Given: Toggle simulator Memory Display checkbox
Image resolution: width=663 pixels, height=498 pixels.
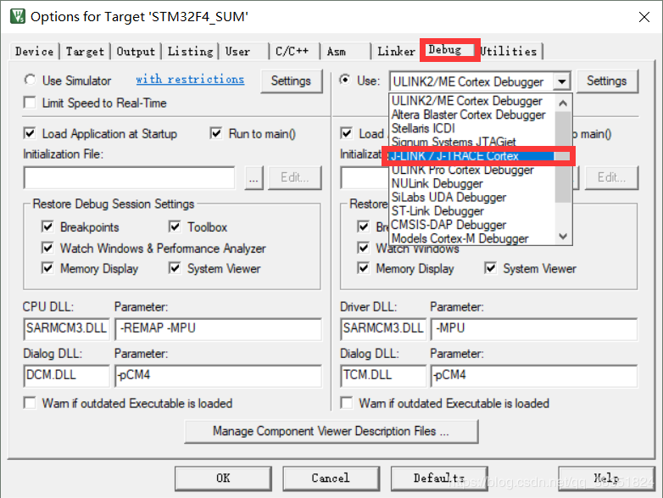Looking at the screenshot, I should coord(47,268).
